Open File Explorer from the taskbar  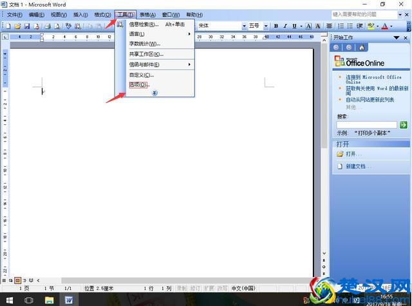49,300
